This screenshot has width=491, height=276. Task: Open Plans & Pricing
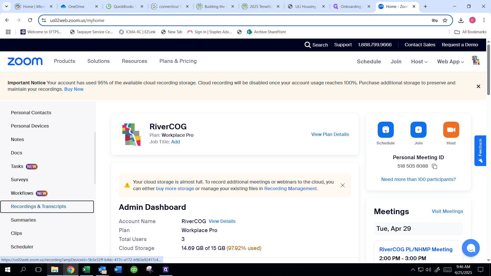(x=178, y=61)
